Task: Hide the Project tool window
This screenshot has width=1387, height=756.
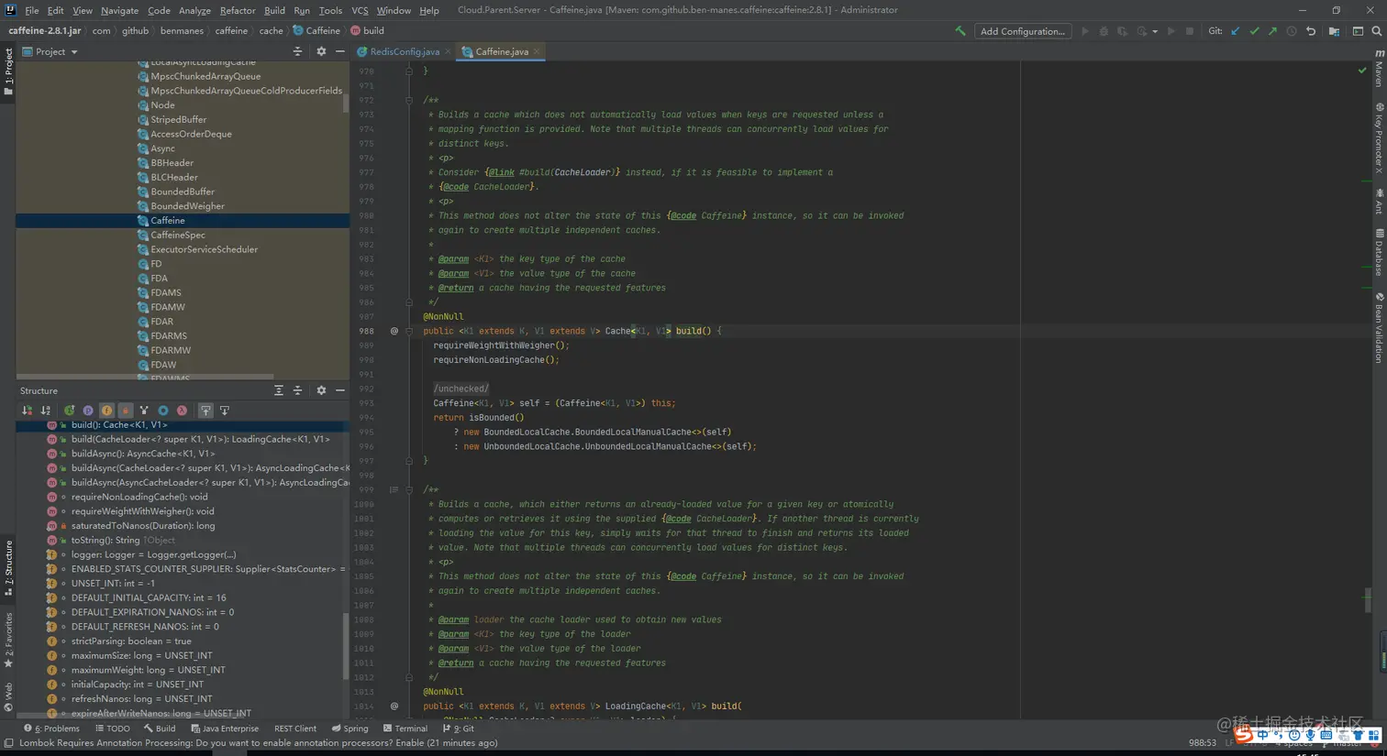Action: pos(340,51)
